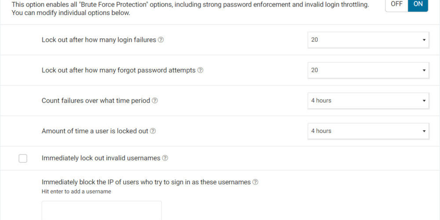
Task: Click help icon beside login failures setting
Action: click(x=161, y=40)
